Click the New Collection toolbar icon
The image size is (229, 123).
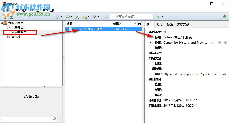(x=4, y=17)
